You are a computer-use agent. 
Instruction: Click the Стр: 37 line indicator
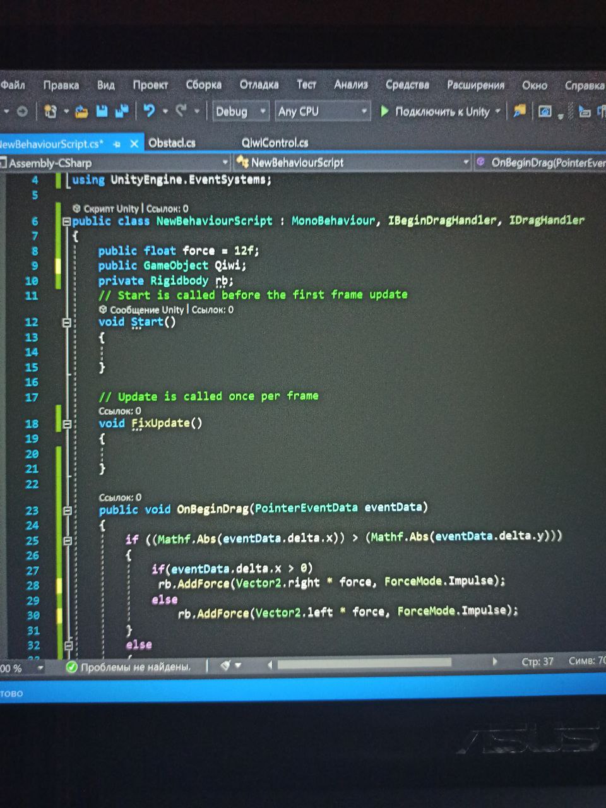tap(537, 662)
